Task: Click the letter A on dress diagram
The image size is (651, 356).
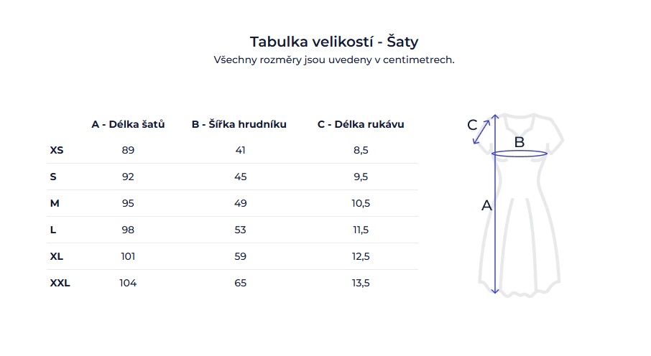Action: [x=486, y=206]
